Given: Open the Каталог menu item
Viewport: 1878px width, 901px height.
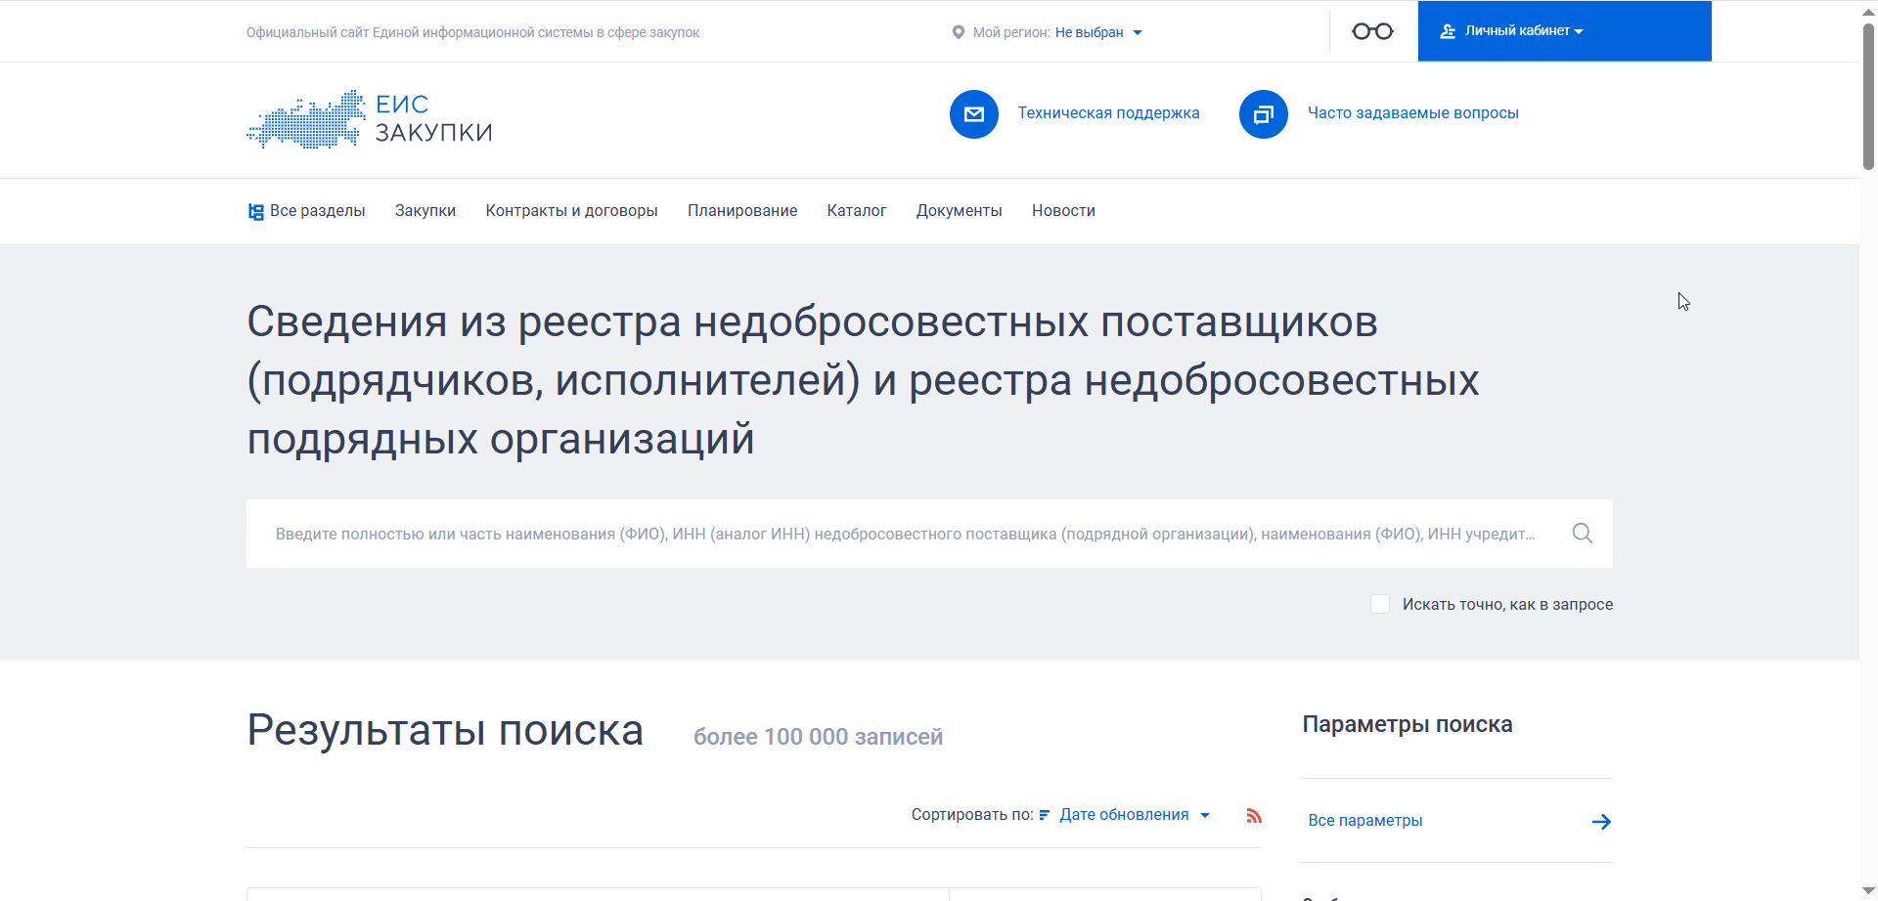Looking at the screenshot, I should [x=857, y=211].
